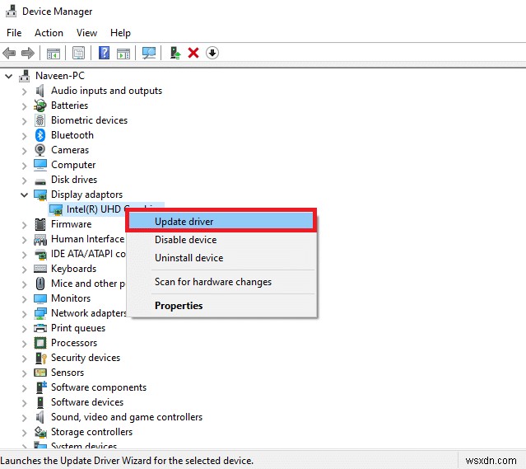Open the File menu

tap(14, 33)
